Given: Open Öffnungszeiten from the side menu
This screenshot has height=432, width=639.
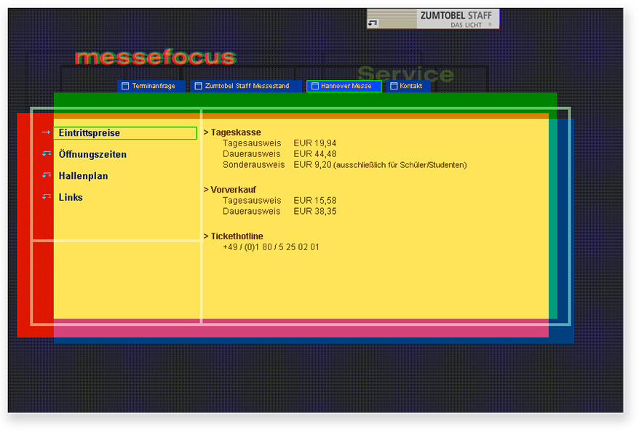Looking at the screenshot, I should (92, 155).
